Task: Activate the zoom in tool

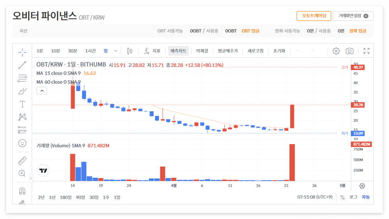Action: click(22, 173)
